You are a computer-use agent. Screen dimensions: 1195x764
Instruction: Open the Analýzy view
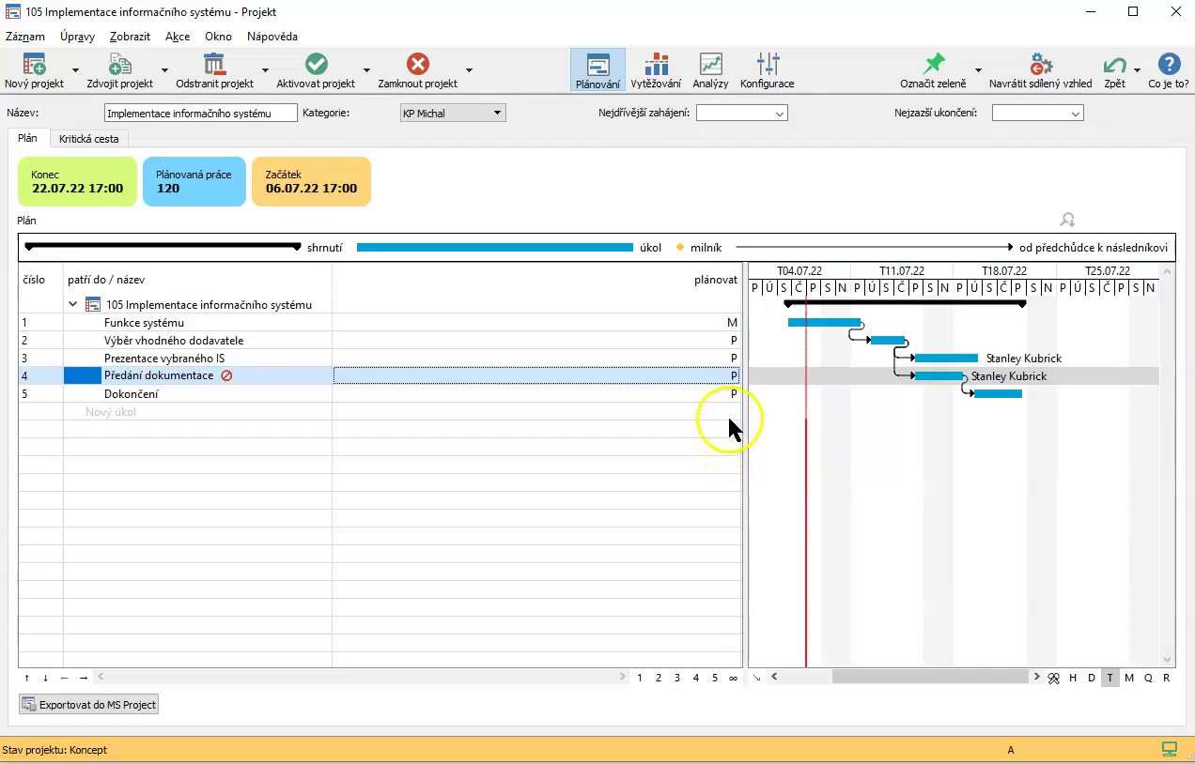coord(710,65)
